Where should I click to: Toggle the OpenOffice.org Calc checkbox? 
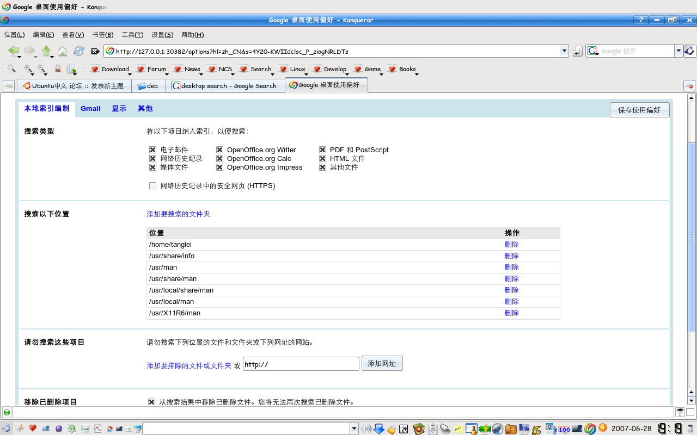click(x=219, y=159)
